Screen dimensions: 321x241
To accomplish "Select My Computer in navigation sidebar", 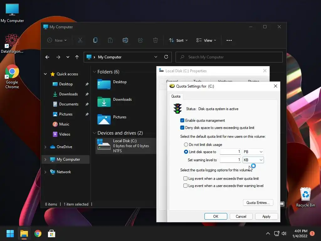I will (x=66, y=159).
